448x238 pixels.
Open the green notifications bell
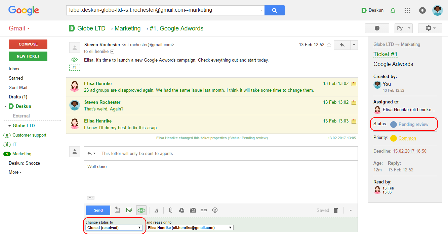[x=393, y=10]
